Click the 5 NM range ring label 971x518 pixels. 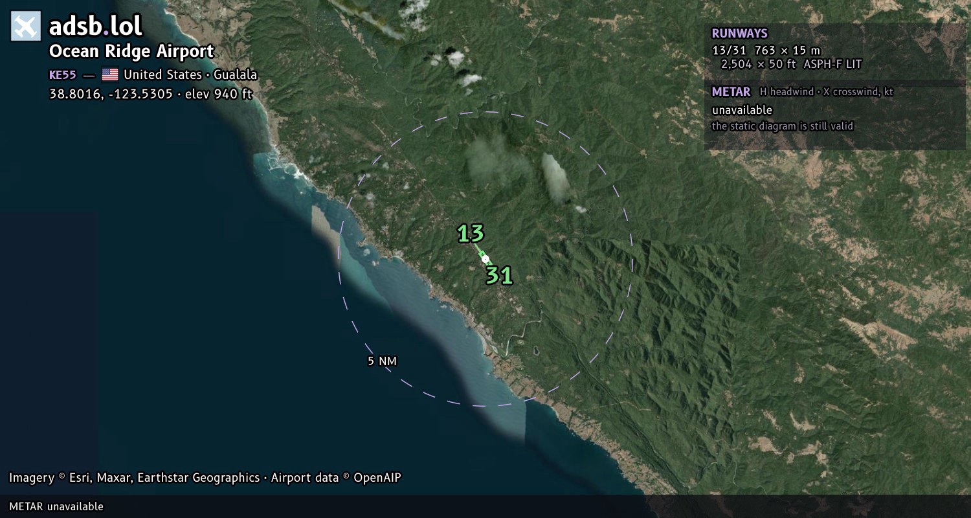382,361
